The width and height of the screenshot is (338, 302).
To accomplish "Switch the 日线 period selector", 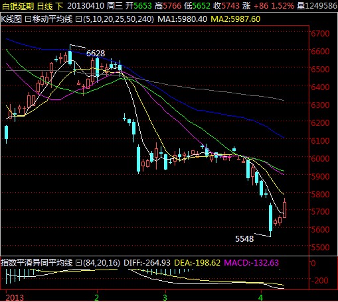I will (x=44, y=6).
